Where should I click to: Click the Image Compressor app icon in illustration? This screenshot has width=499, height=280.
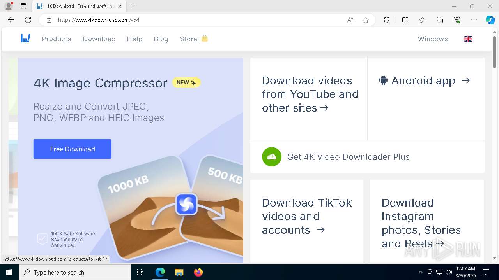click(186, 204)
